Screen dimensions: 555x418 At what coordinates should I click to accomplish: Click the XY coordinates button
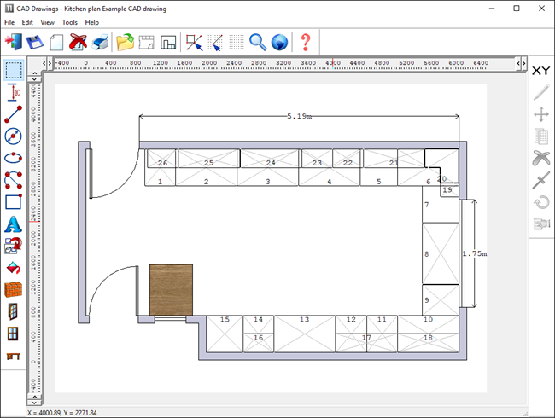[540, 70]
